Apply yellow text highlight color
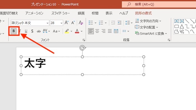The height and width of the screenshot is (110, 196). (67, 31)
